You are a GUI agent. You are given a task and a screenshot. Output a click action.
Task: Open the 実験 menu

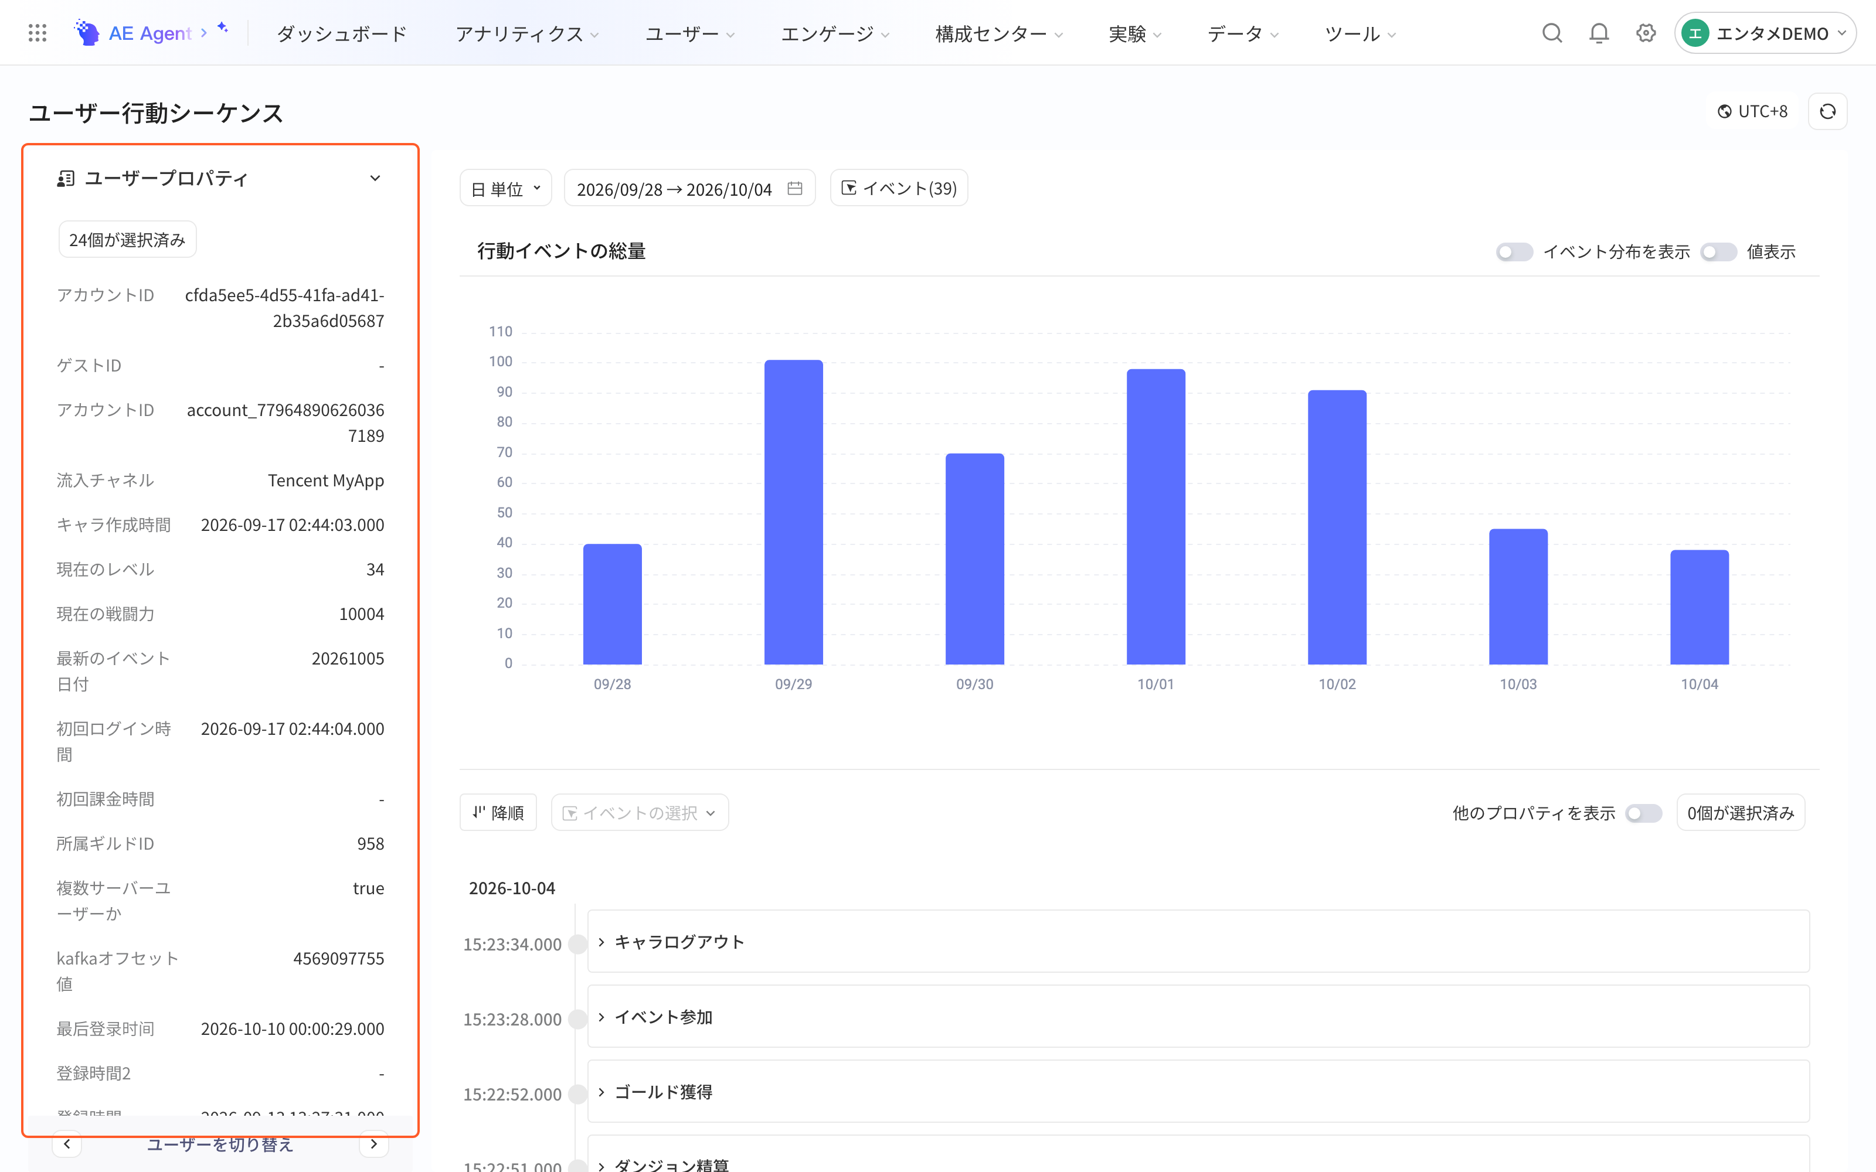(1134, 33)
